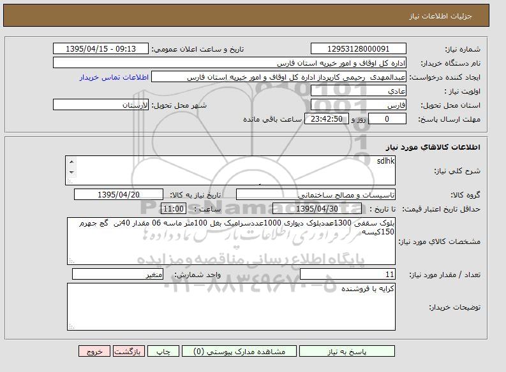506x372 pixels.
Task: Click the اطلاعات کالاهای مورد نیاز section heading
Action: (433, 147)
